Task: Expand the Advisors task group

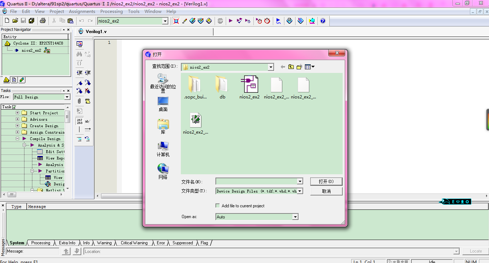Action: [17, 119]
